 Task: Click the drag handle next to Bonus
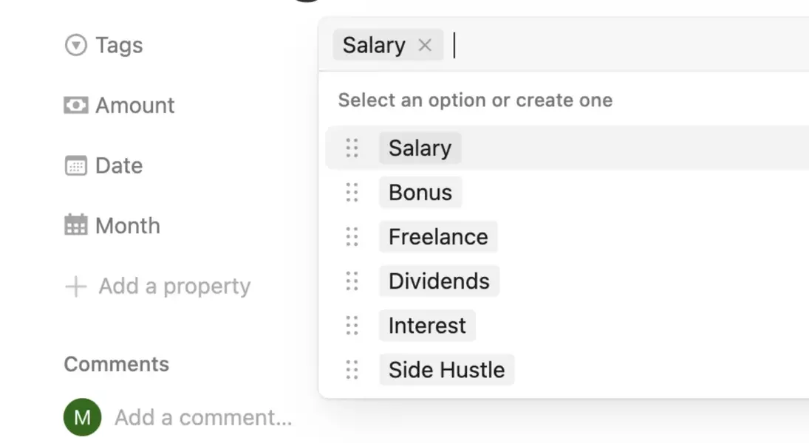[352, 193]
